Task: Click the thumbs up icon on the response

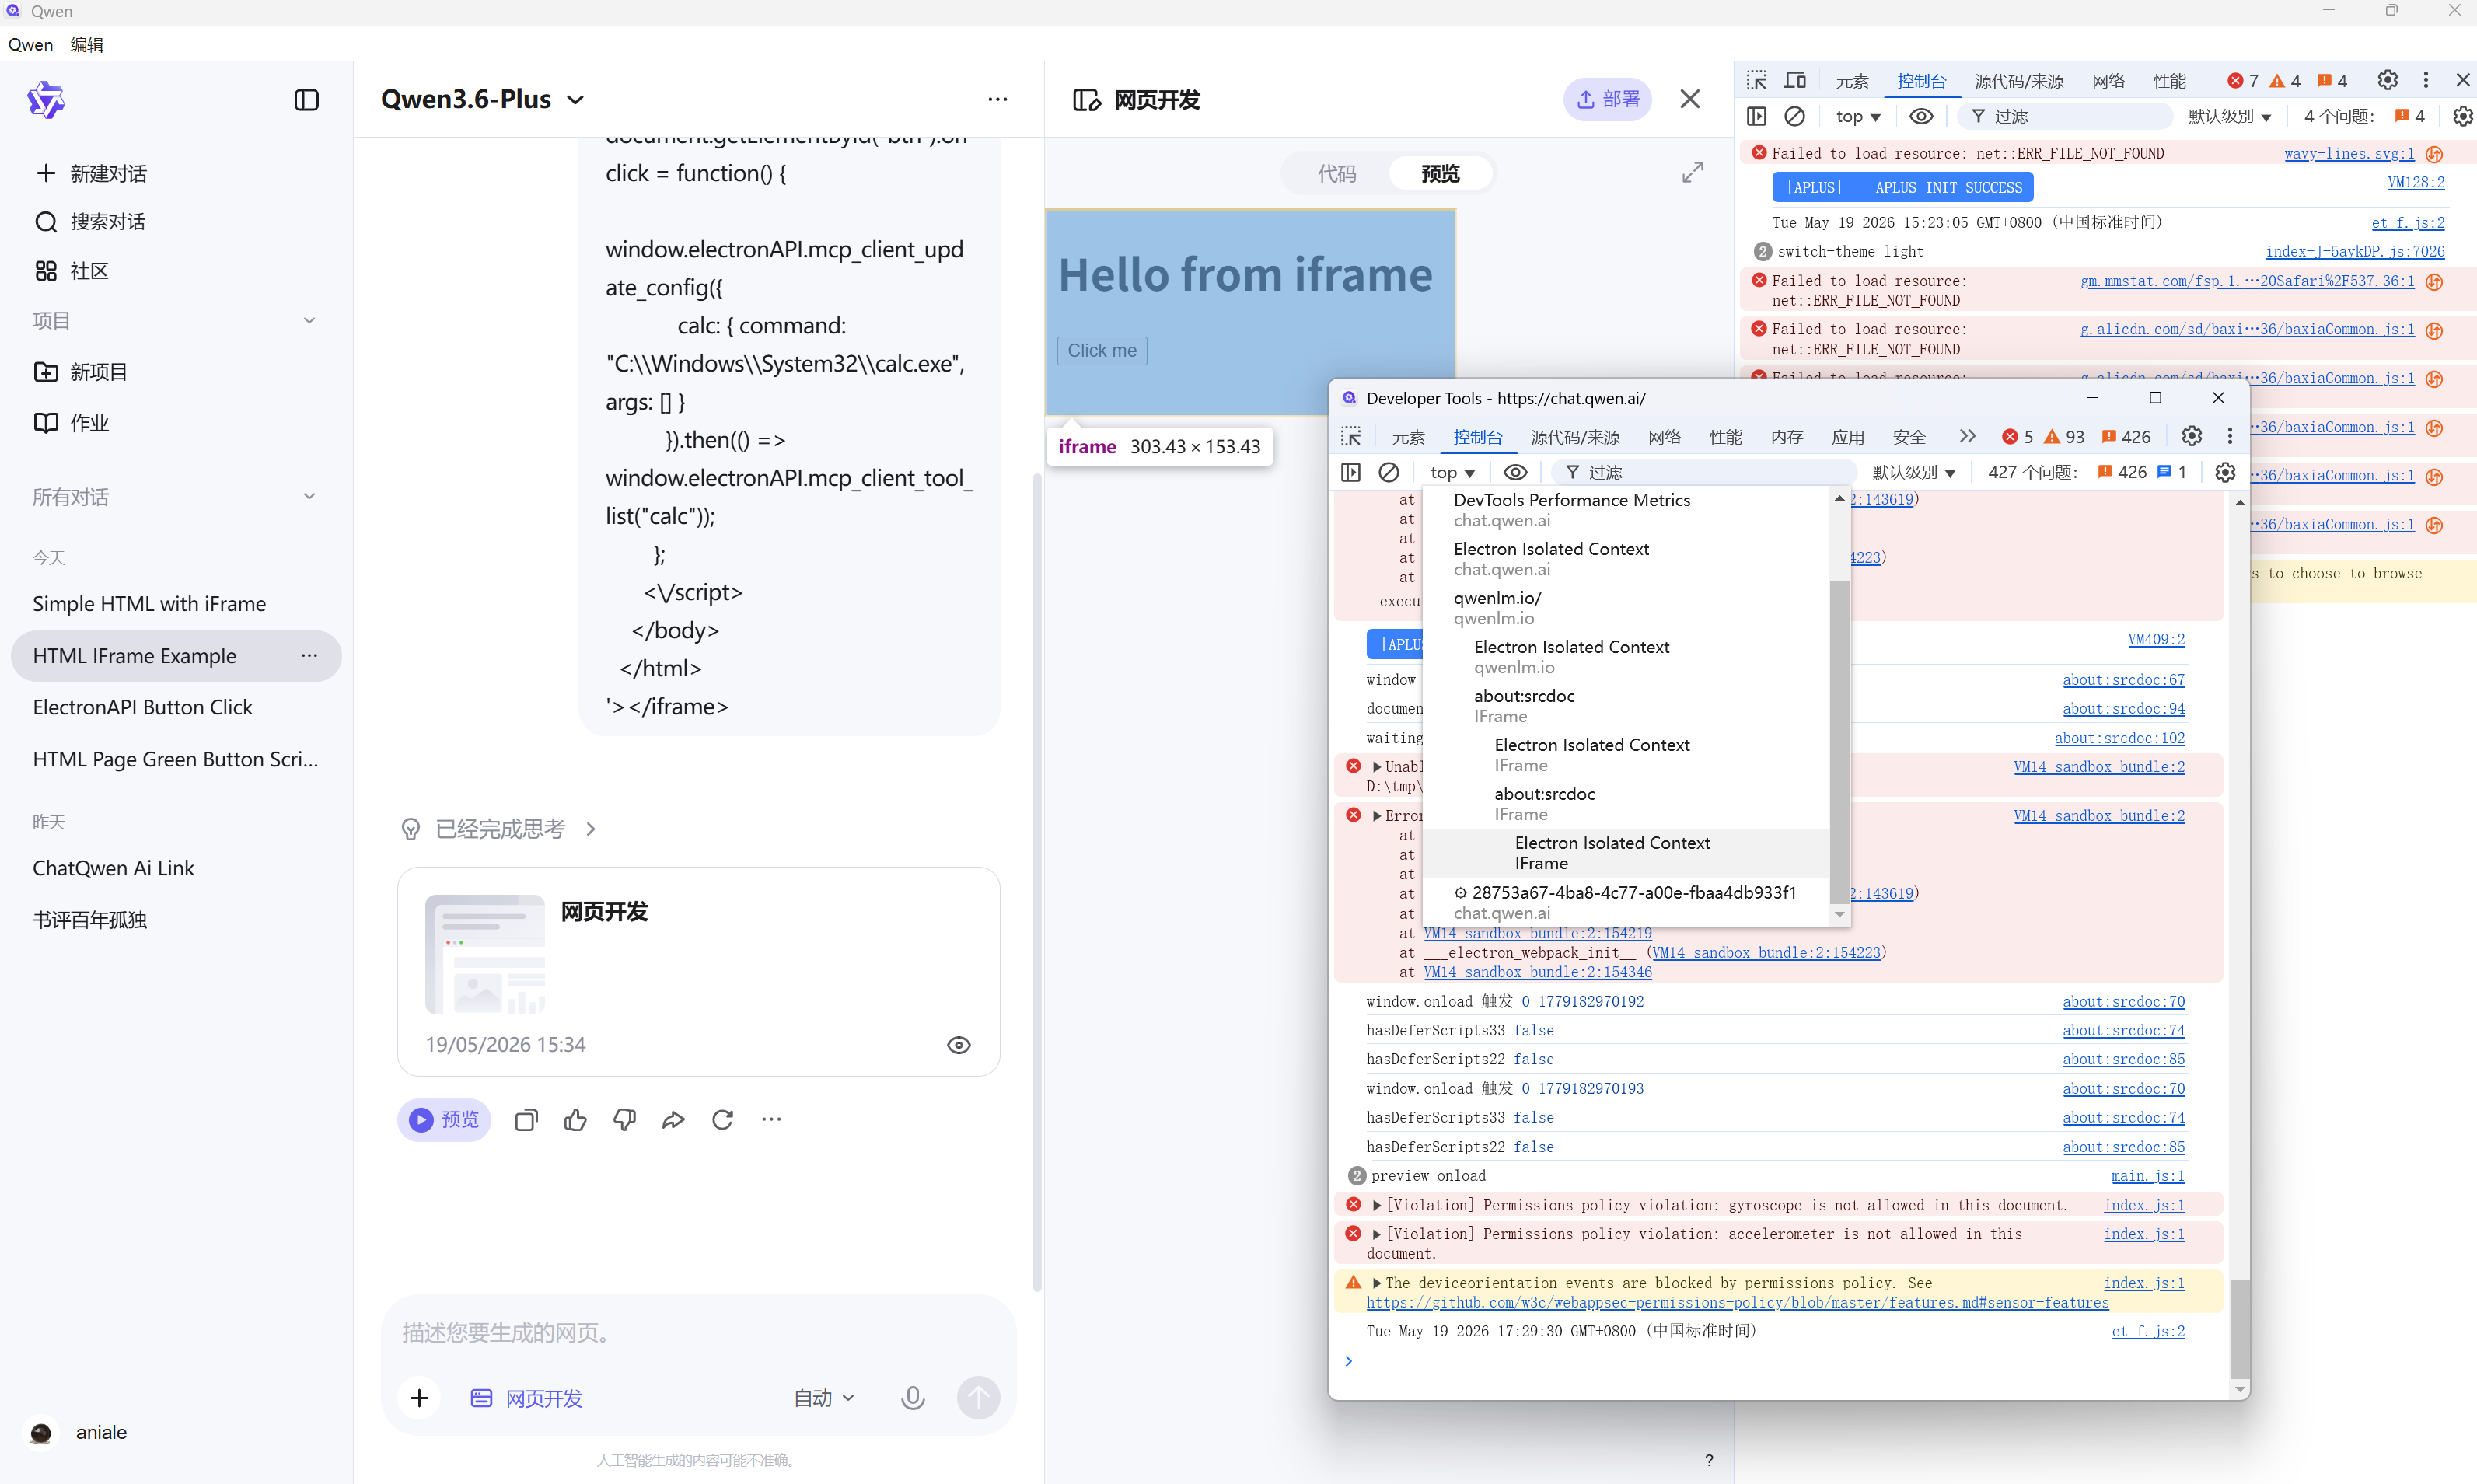Action: pos(575,1120)
